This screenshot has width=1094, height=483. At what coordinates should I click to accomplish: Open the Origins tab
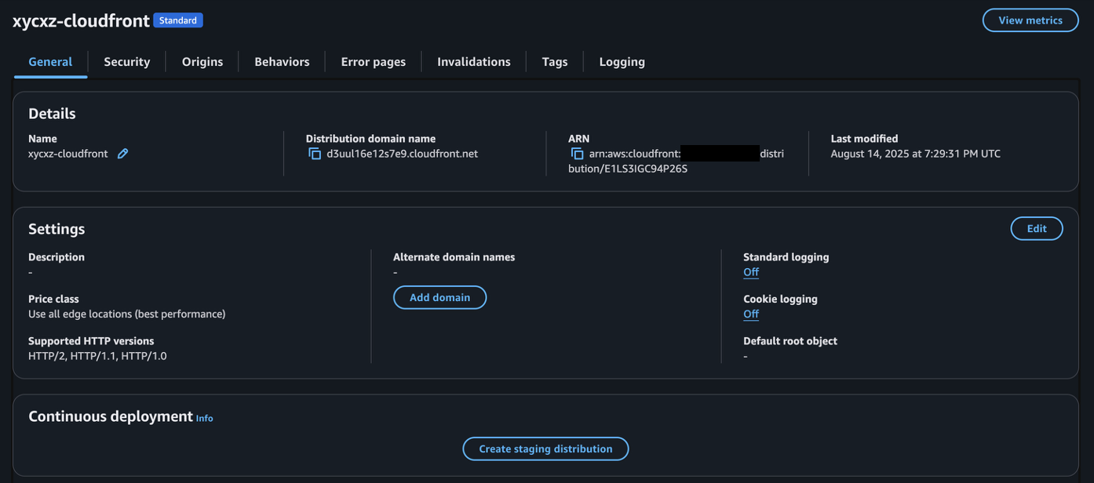[x=202, y=62]
